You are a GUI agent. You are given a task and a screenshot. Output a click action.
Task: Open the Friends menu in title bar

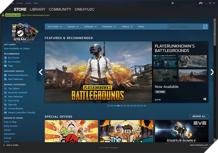pyautogui.click(x=20, y=3)
